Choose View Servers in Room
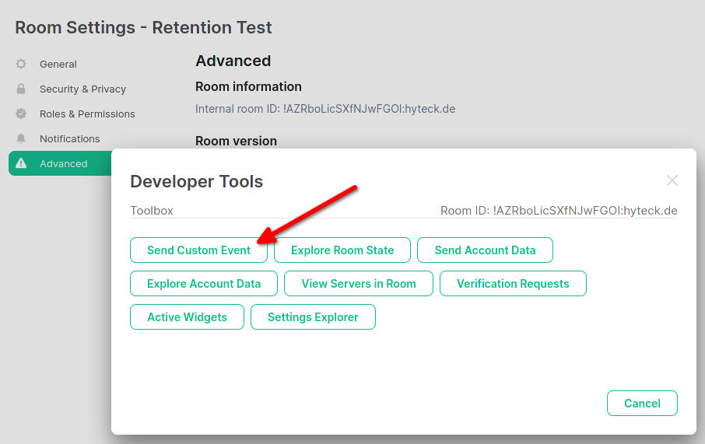This screenshot has width=705, height=444. pyautogui.click(x=359, y=284)
